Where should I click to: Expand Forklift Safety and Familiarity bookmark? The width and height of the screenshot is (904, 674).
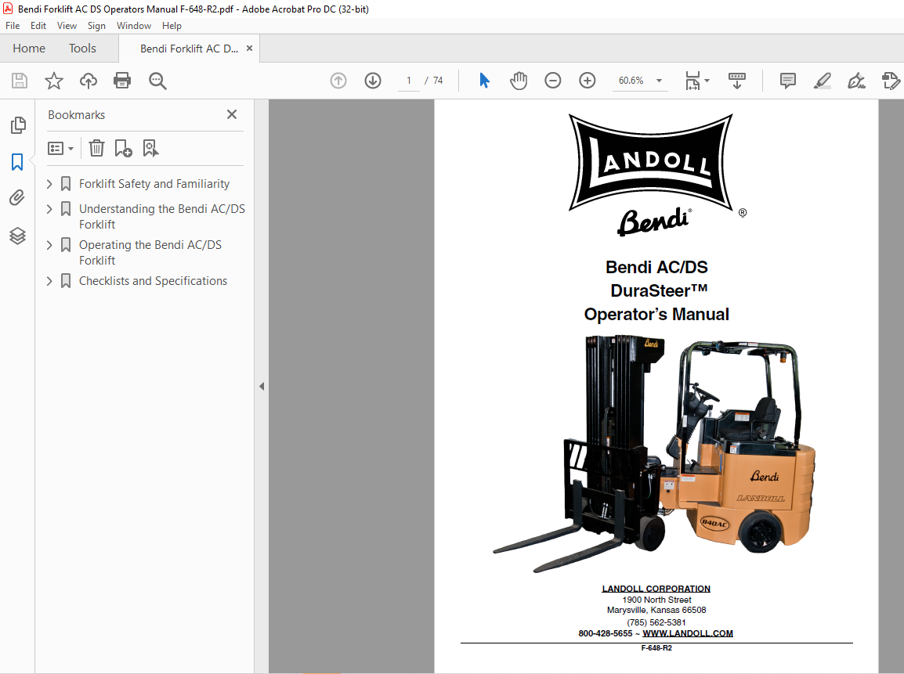pos(49,184)
